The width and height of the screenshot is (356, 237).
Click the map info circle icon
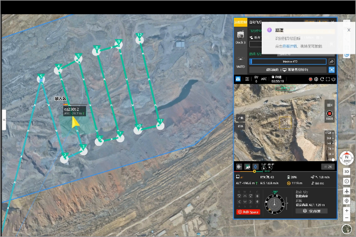[347, 181]
